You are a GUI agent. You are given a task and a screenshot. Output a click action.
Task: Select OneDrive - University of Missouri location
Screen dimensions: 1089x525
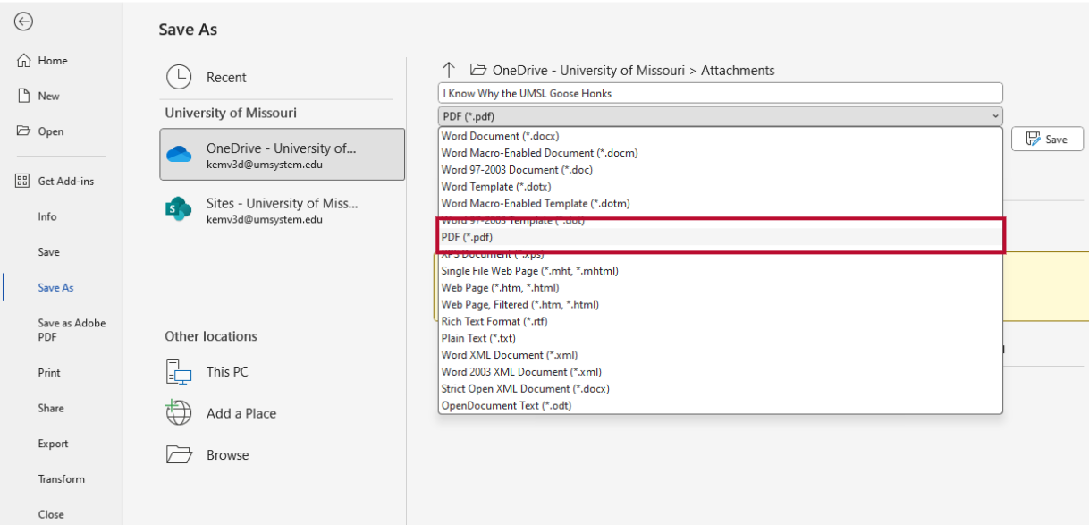point(283,154)
